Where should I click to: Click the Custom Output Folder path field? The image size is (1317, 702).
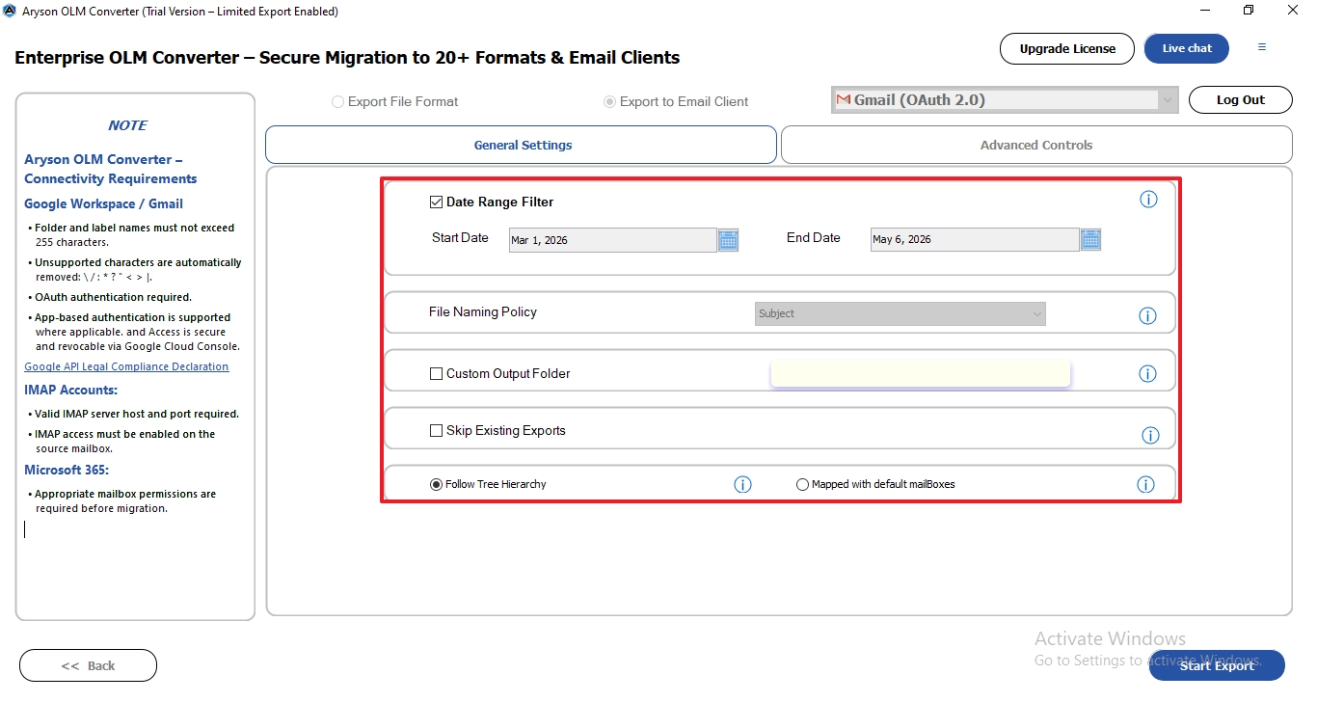(921, 373)
